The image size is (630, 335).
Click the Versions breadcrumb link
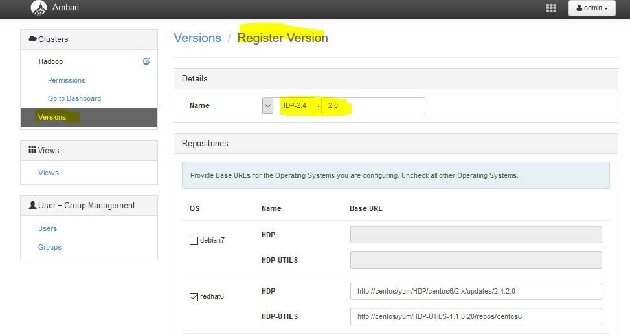tap(197, 38)
